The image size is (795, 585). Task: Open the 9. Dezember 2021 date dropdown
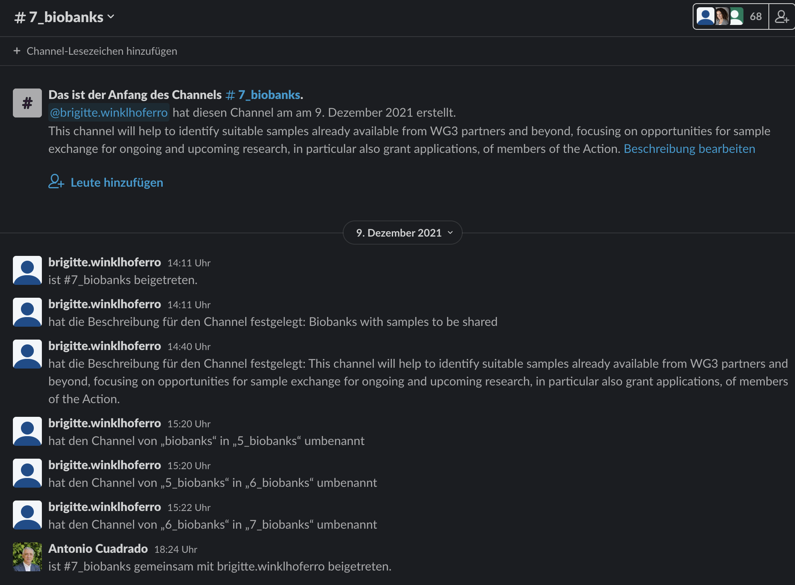tap(399, 233)
